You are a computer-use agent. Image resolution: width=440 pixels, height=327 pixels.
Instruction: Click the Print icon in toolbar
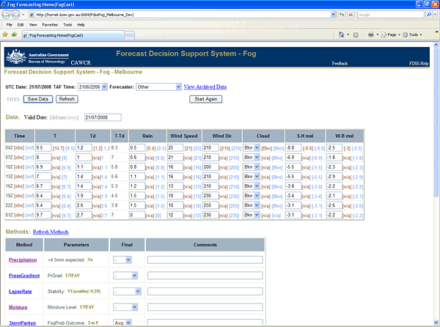point(371,34)
